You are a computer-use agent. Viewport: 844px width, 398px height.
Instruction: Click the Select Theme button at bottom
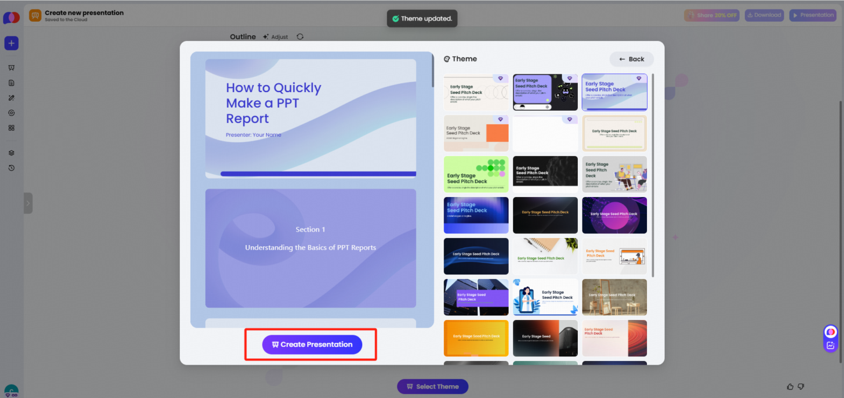(433, 386)
